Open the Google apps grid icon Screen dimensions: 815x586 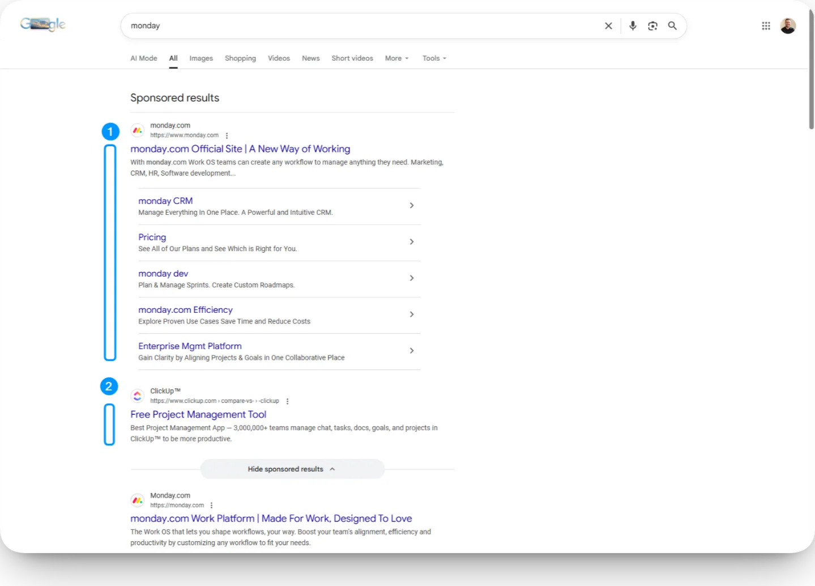click(766, 26)
